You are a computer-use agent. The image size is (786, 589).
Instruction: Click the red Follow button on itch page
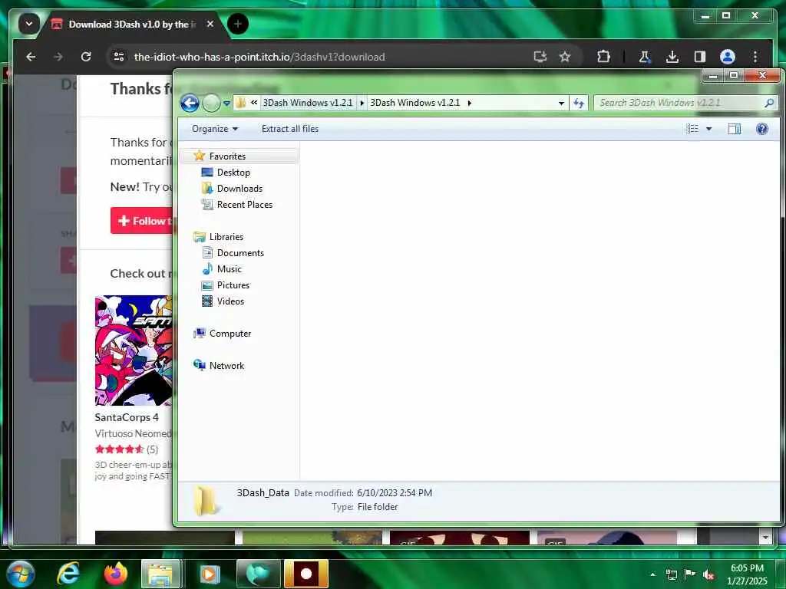coord(141,221)
